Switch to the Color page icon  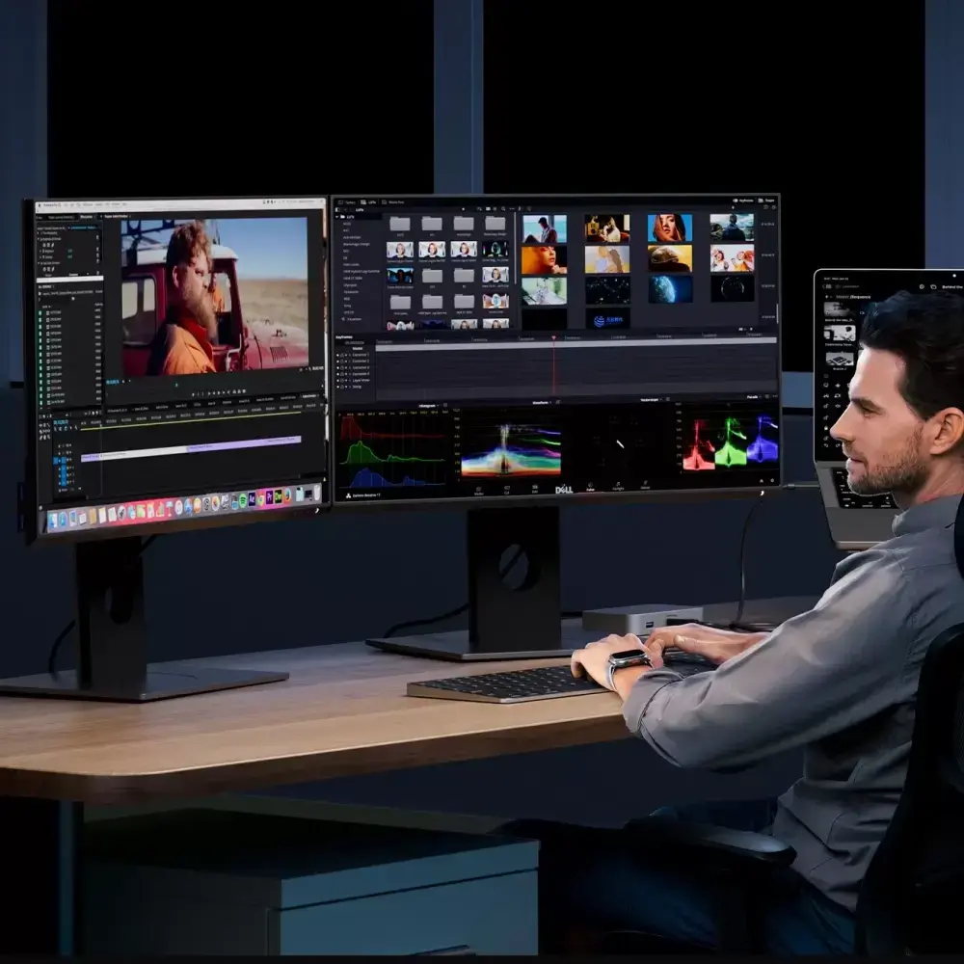590,487
